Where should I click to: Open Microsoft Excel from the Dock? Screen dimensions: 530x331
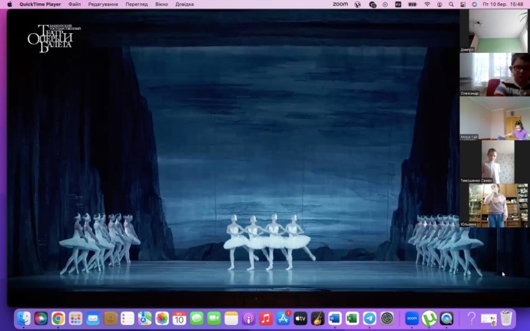pyautogui.click(x=352, y=318)
